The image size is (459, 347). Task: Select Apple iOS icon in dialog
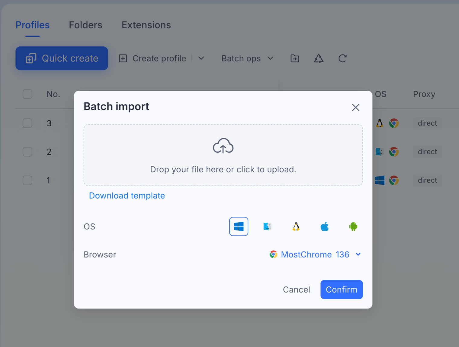coord(325,227)
